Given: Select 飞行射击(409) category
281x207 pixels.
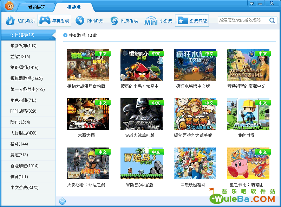Looking at the screenshot, I should [28, 133].
